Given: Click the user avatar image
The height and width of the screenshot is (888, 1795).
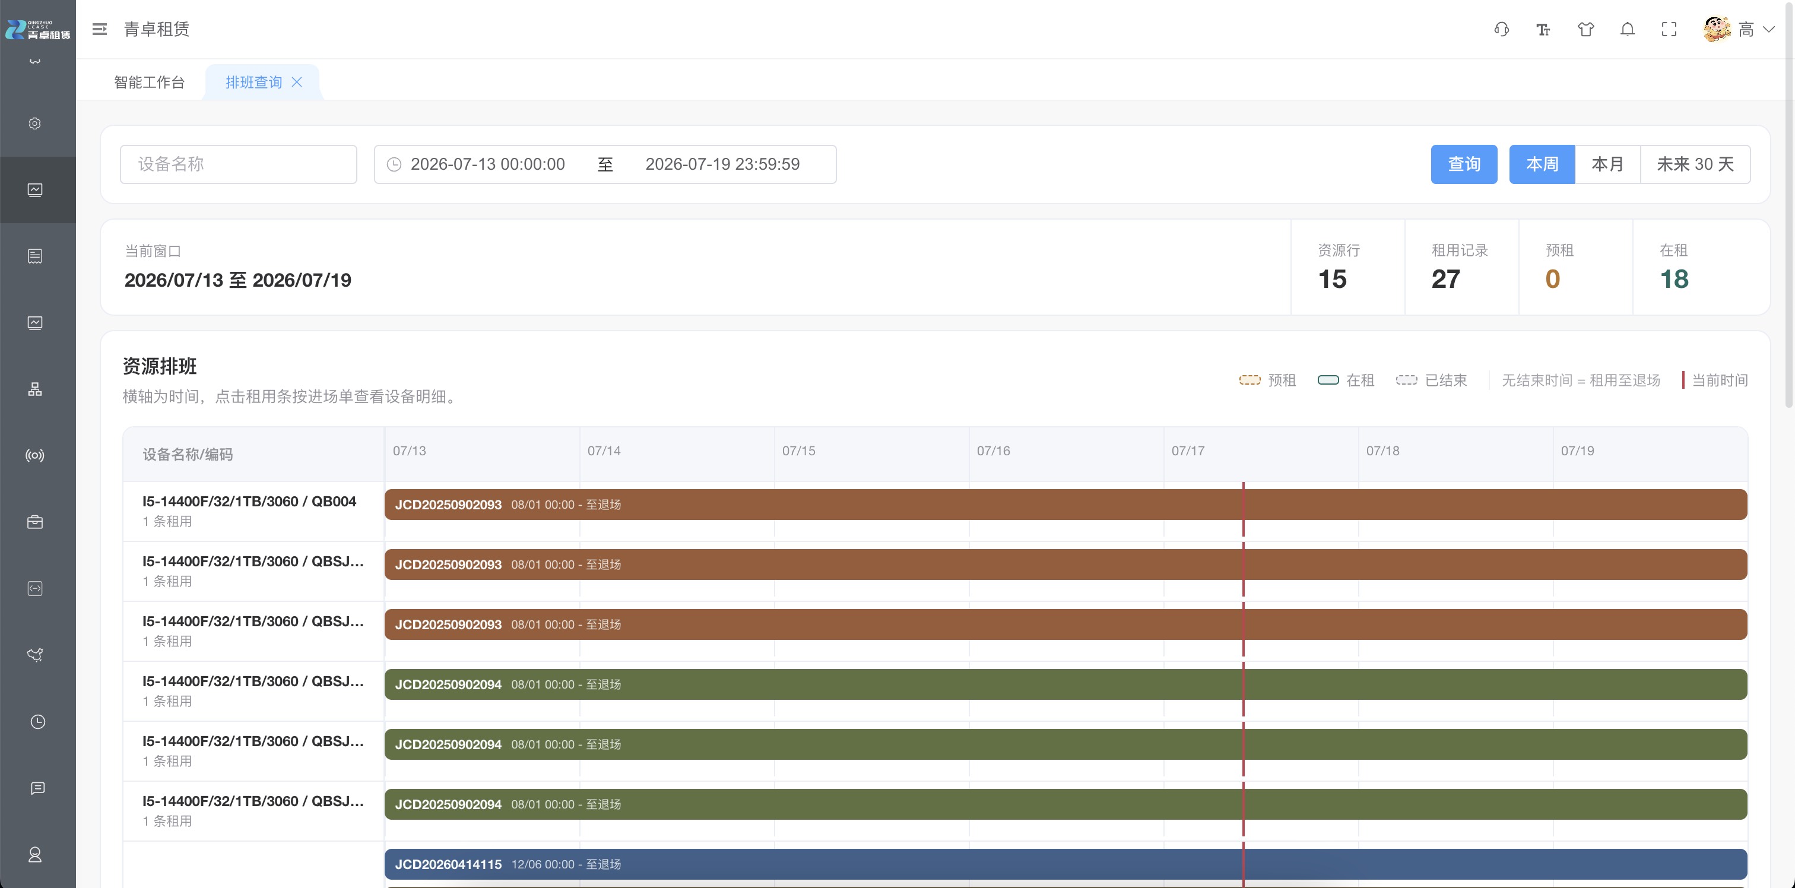Looking at the screenshot, I should [1717, 29].
